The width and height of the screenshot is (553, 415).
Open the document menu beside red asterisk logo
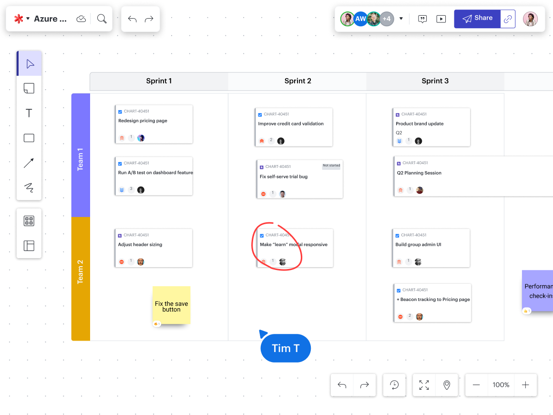pyautogui.click(x=28, y=19)
